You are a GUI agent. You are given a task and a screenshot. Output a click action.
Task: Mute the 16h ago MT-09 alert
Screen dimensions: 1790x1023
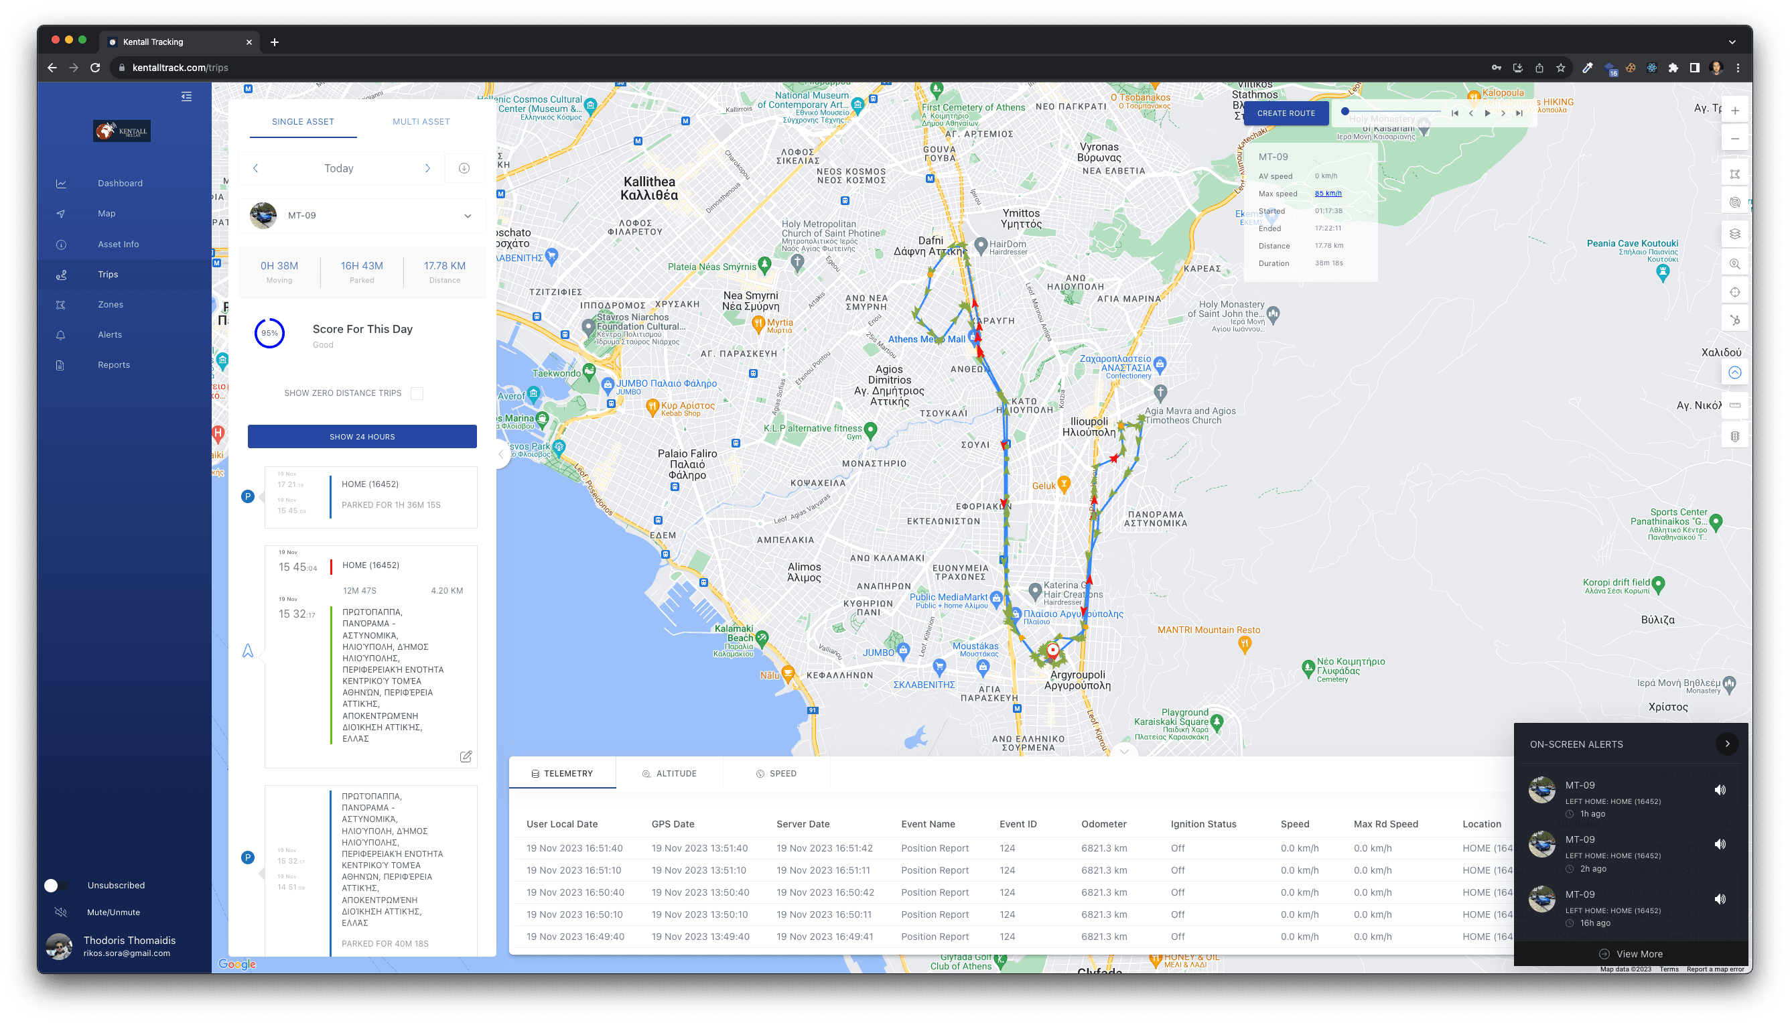(x=1720, y=898)
